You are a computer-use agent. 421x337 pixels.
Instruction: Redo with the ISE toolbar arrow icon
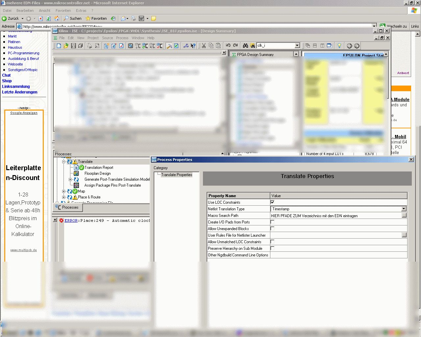tap(235, 46)
